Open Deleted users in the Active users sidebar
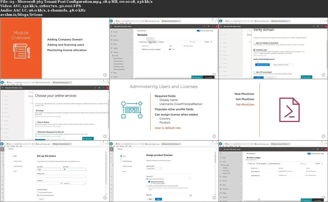 [x=226, y=173]
